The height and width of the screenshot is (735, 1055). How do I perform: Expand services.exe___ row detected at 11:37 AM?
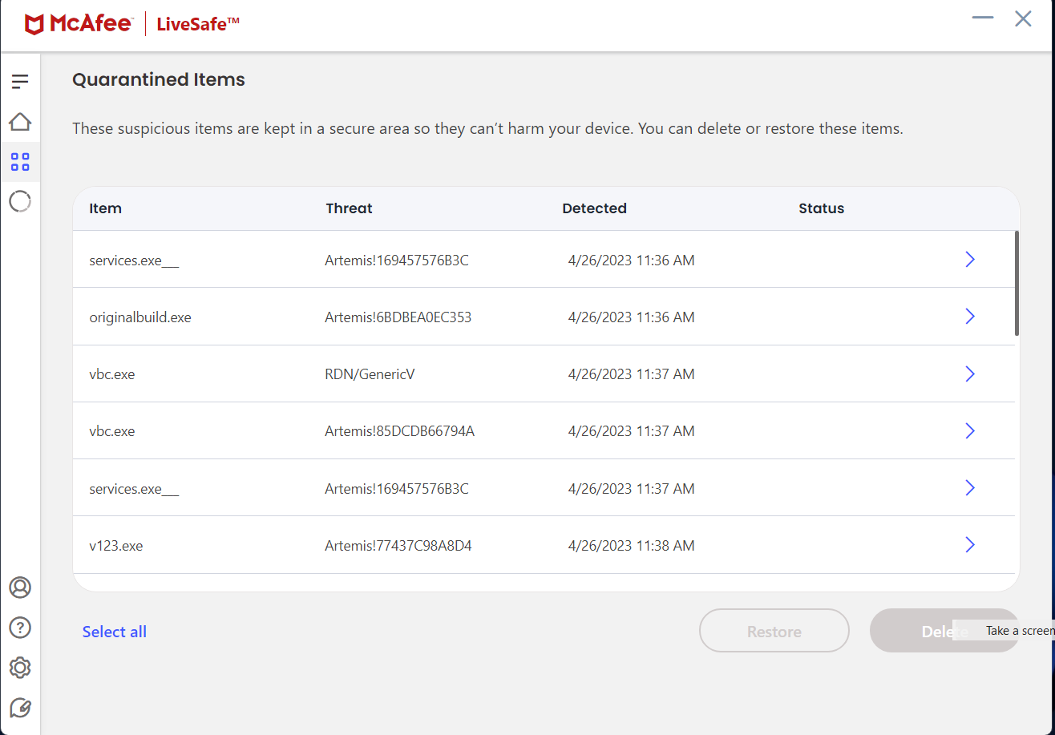[x=970, y=487]
